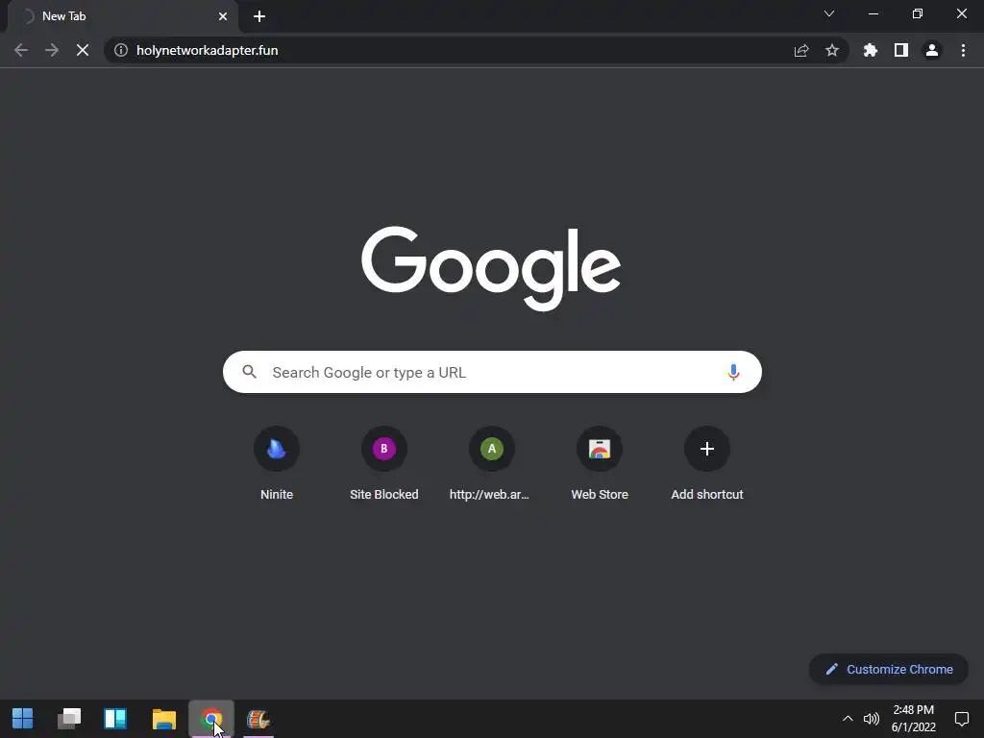Select the New Tab tab

point(123,16)
